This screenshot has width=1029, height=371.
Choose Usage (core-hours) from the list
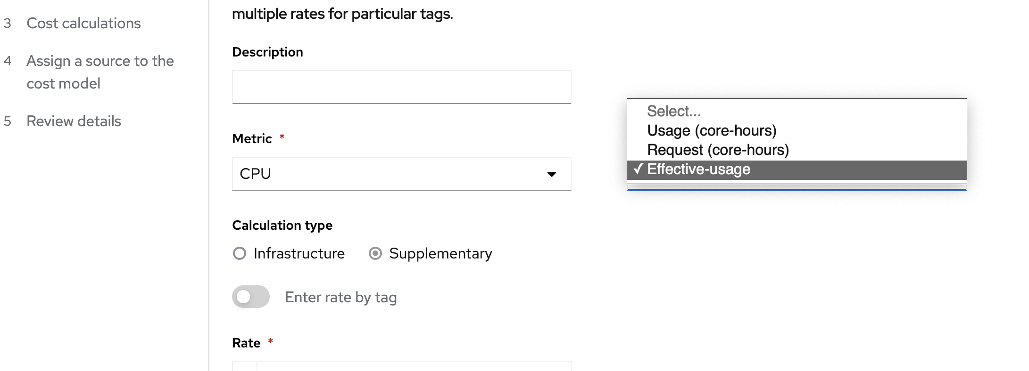711,130
